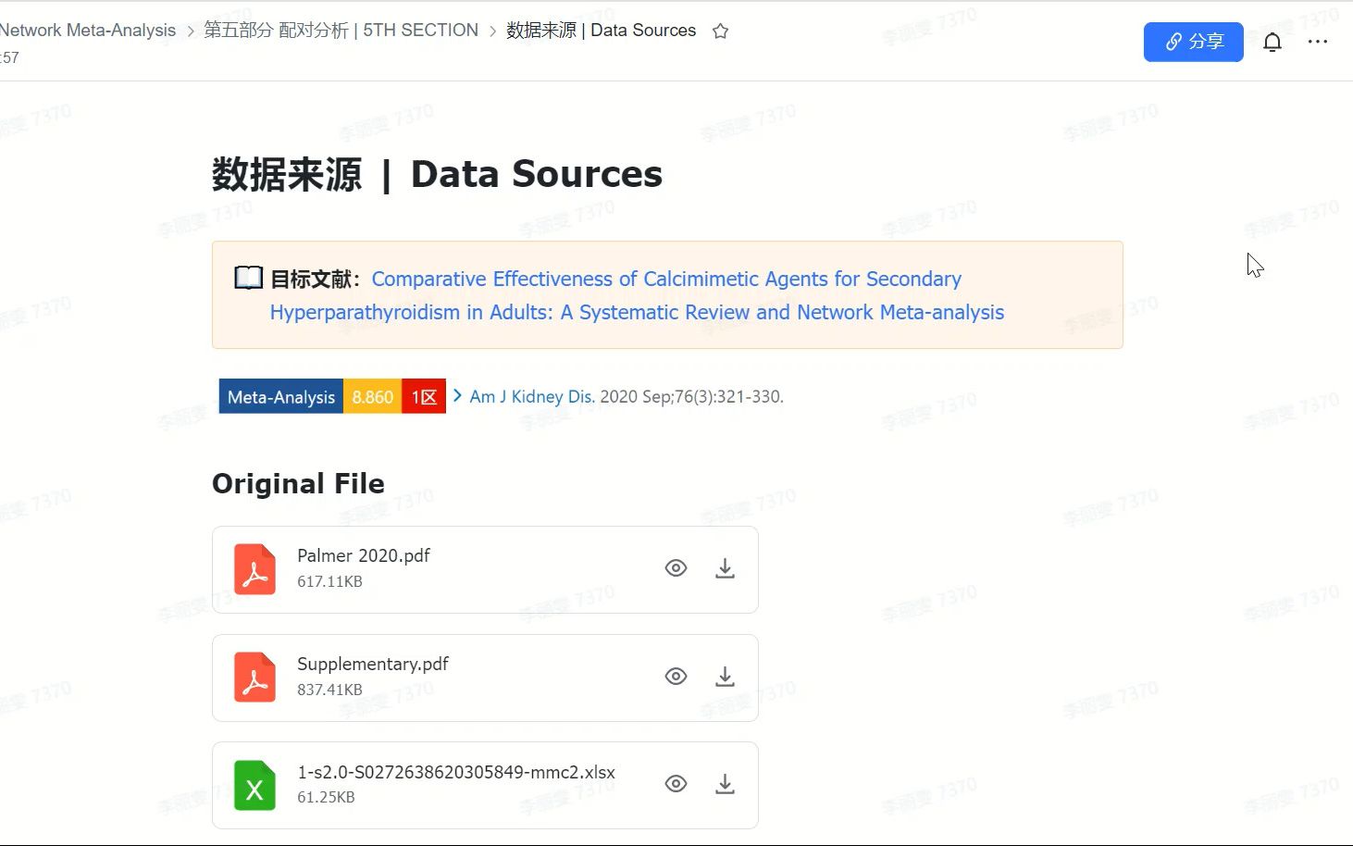Click the 837.41KB file size text
This screenshot has height=846, width=1353.
click(x=329, y=690)
